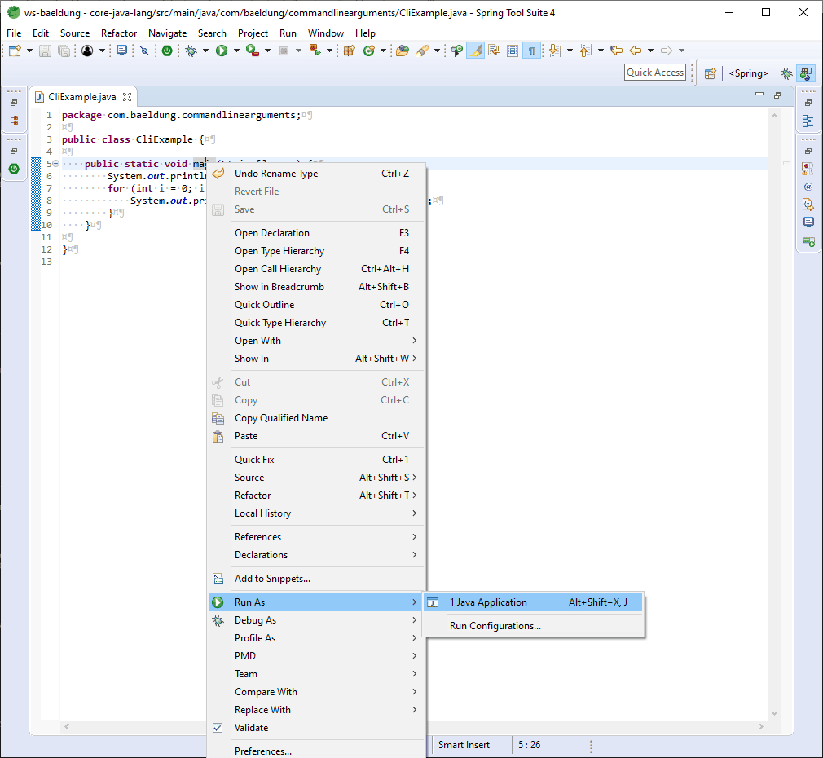
Task: Open the dropdown arrow next to the Run icon
Action: coord(236,51)
